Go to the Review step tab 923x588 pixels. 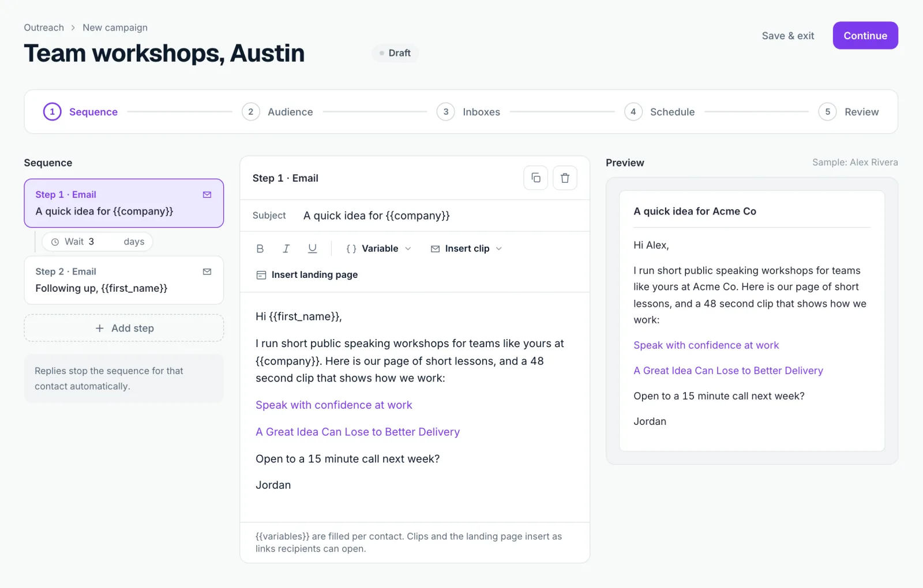pyautogui.click(x=849, y=112)
